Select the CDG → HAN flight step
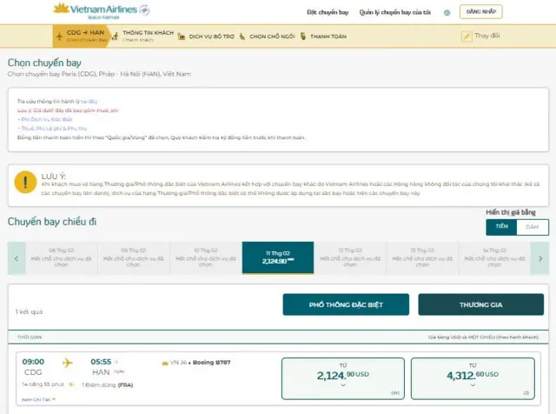This screenshot has width=556, height=414. [x=81, y=36]
